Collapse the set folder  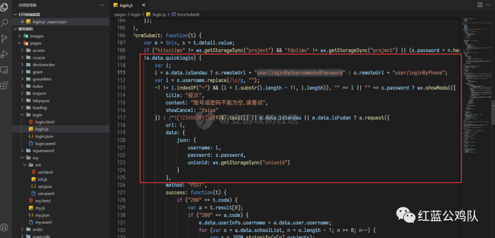(38, 165)
